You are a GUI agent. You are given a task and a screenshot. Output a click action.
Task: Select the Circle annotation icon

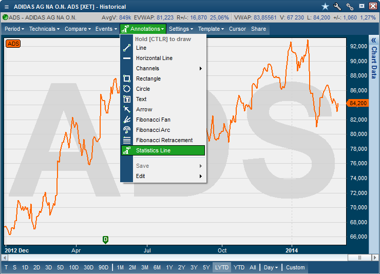pos(127,89)
